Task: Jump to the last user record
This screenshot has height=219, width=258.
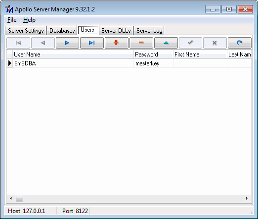Action: [x=92, y=43]
